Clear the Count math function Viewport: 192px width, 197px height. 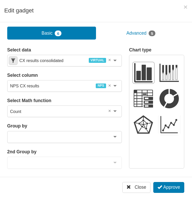coord(109,111)
